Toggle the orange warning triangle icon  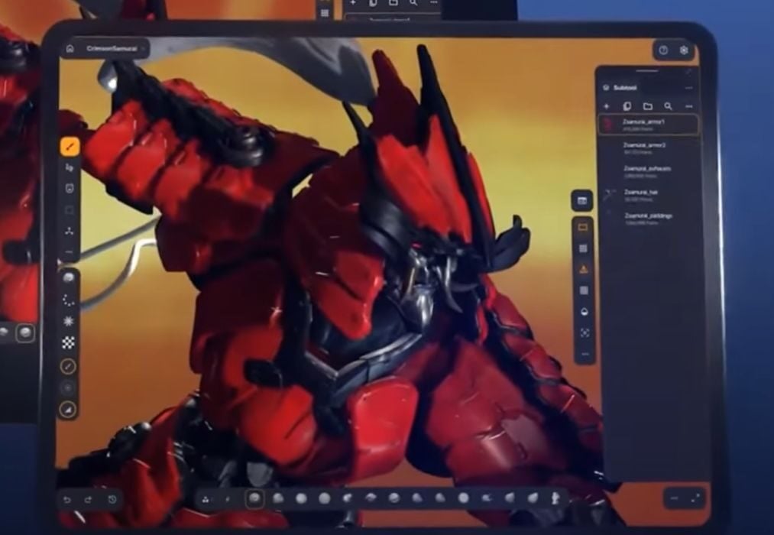584,269
